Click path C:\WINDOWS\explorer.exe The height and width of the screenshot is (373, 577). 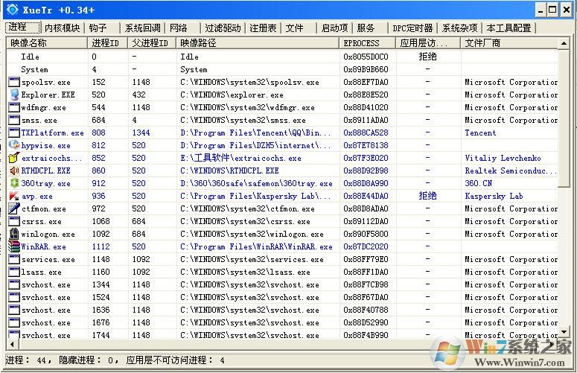tap(232, 95)
